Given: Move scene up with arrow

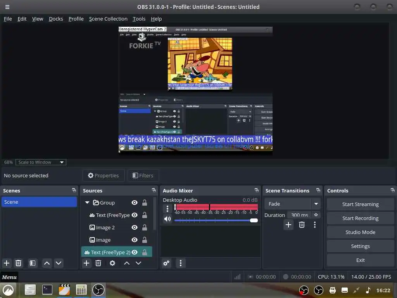Looking at the screenshot, I should click(47, 263).
